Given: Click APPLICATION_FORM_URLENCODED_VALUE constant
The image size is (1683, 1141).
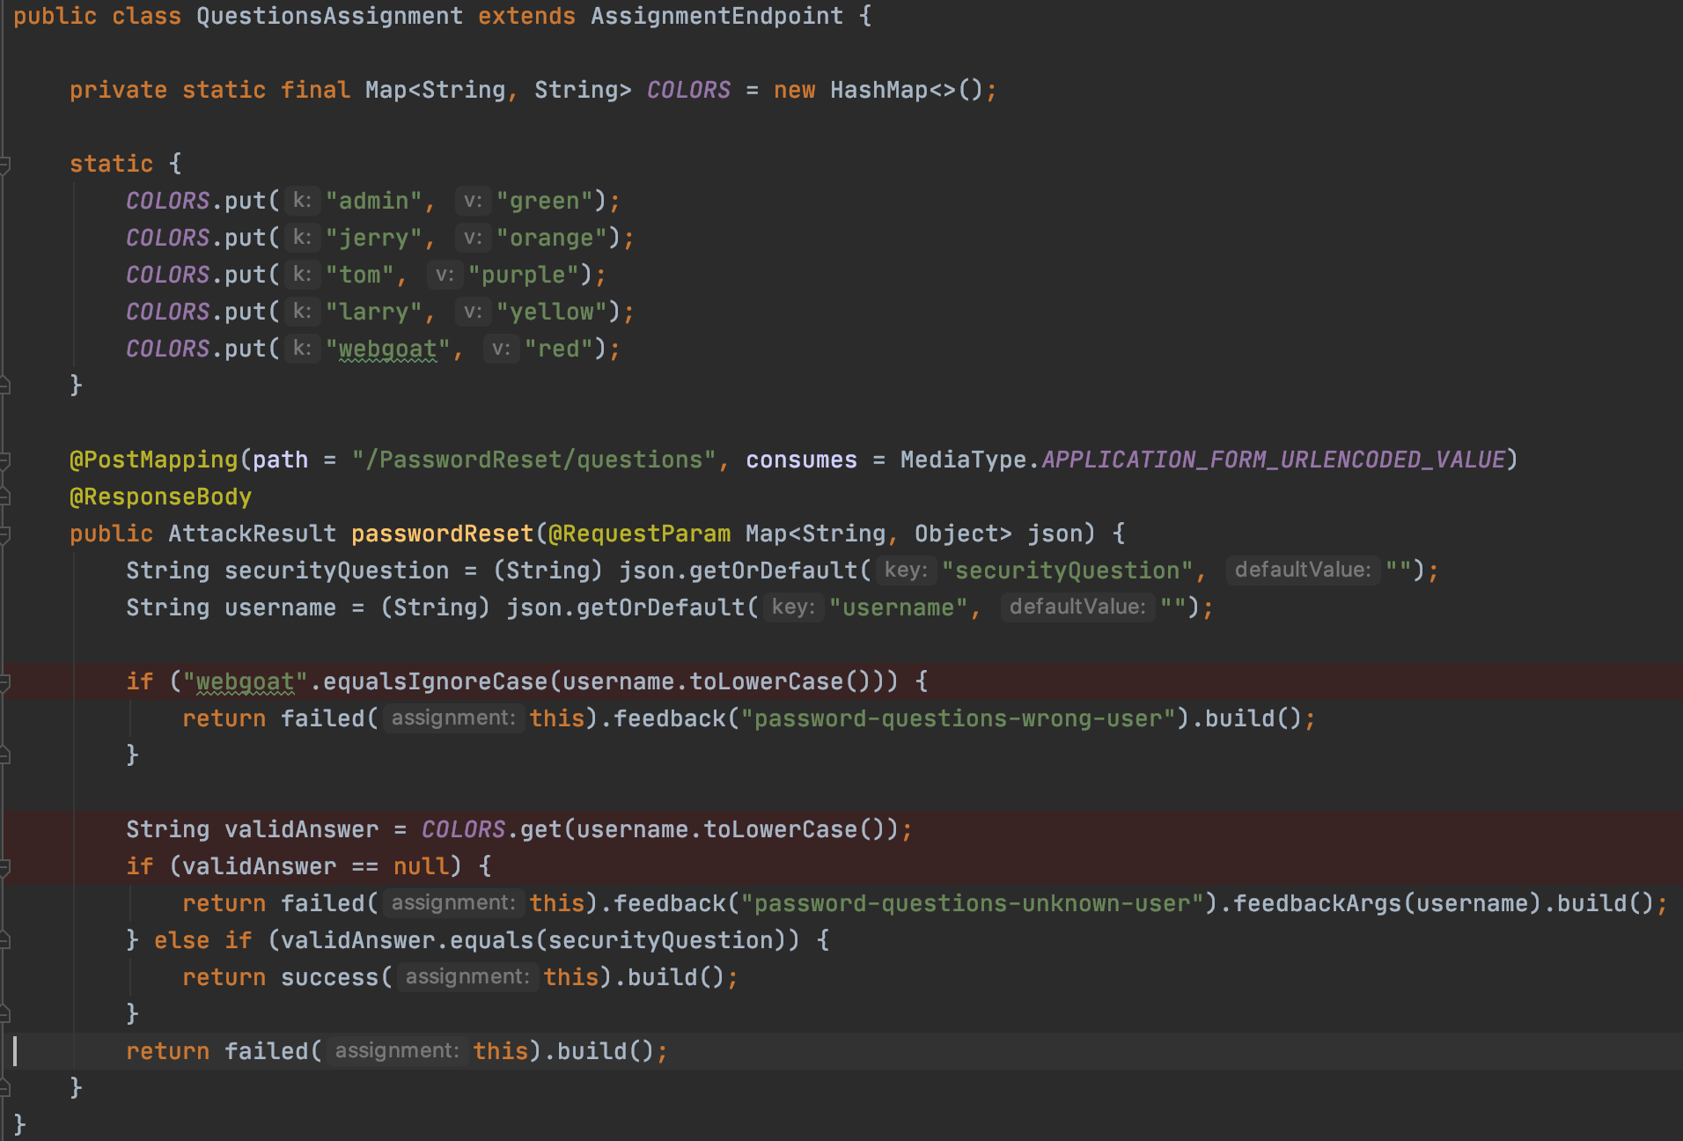Looking at the screenshot, I should click(1273, 460).
